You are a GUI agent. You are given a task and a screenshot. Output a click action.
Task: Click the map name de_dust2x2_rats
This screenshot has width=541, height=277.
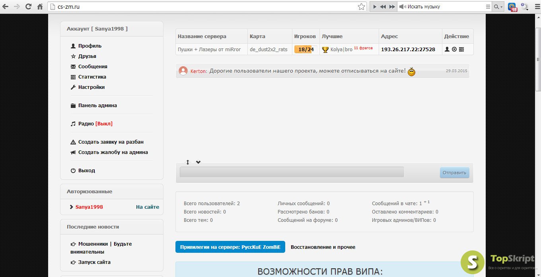coord(269,50)
